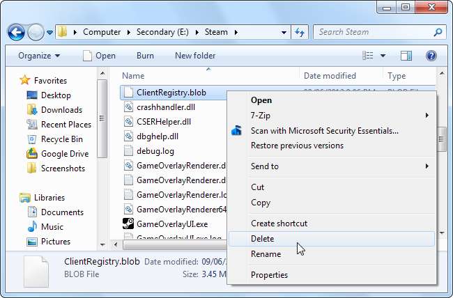Click the Steam icon of GameOverlayUI.exe
Image resolution: width=453 pixels, height=298 pixels.
(128, 223)
